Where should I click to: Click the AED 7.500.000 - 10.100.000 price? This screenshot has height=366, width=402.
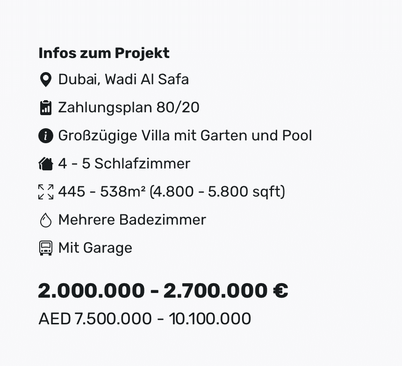(x=144, y=319)
